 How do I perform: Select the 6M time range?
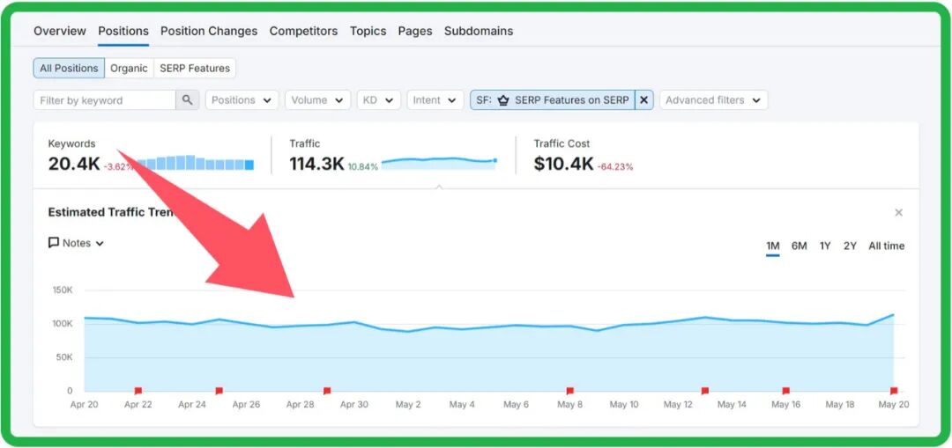(x=799, y=246)
